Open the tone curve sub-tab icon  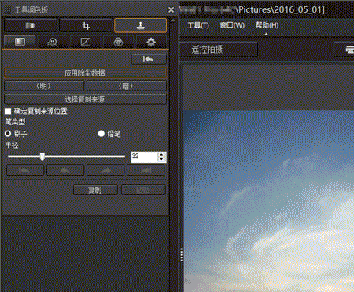pyautogui.click(x=86, y=42)
